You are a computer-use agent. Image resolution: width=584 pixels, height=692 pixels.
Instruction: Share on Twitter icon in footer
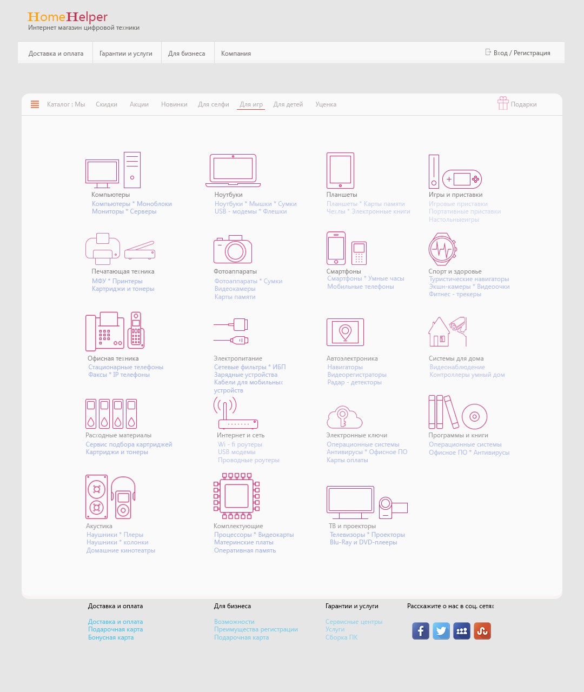[441, 631]
